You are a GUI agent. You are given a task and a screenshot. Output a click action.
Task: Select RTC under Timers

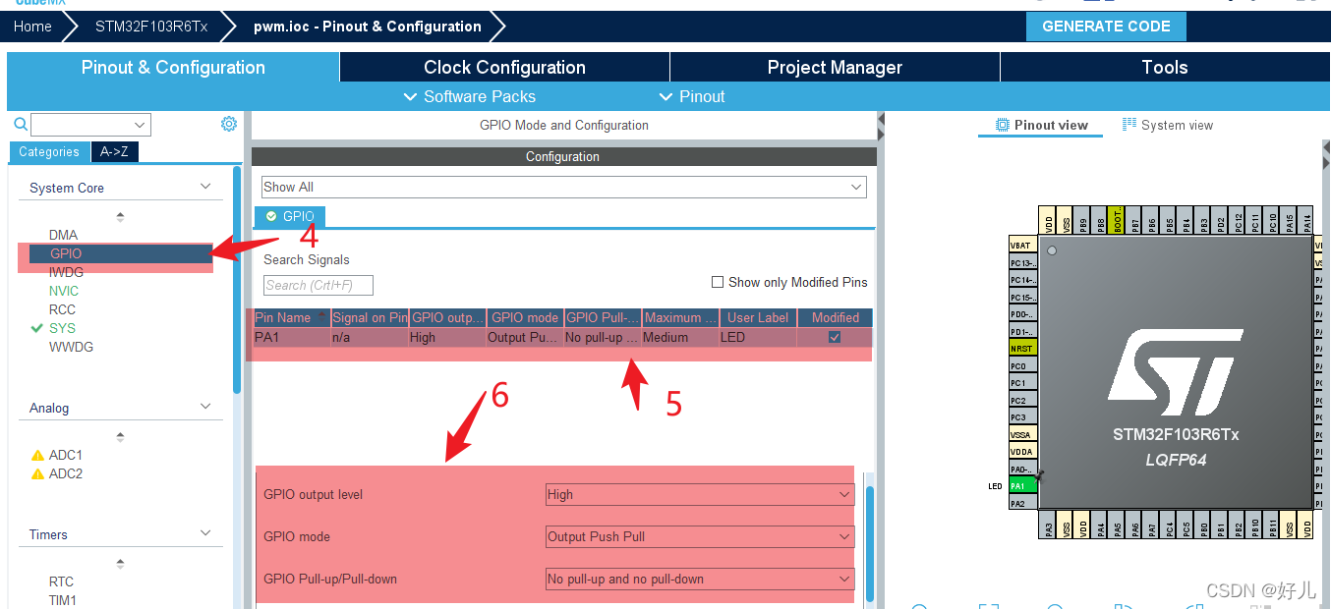point(61,581)
